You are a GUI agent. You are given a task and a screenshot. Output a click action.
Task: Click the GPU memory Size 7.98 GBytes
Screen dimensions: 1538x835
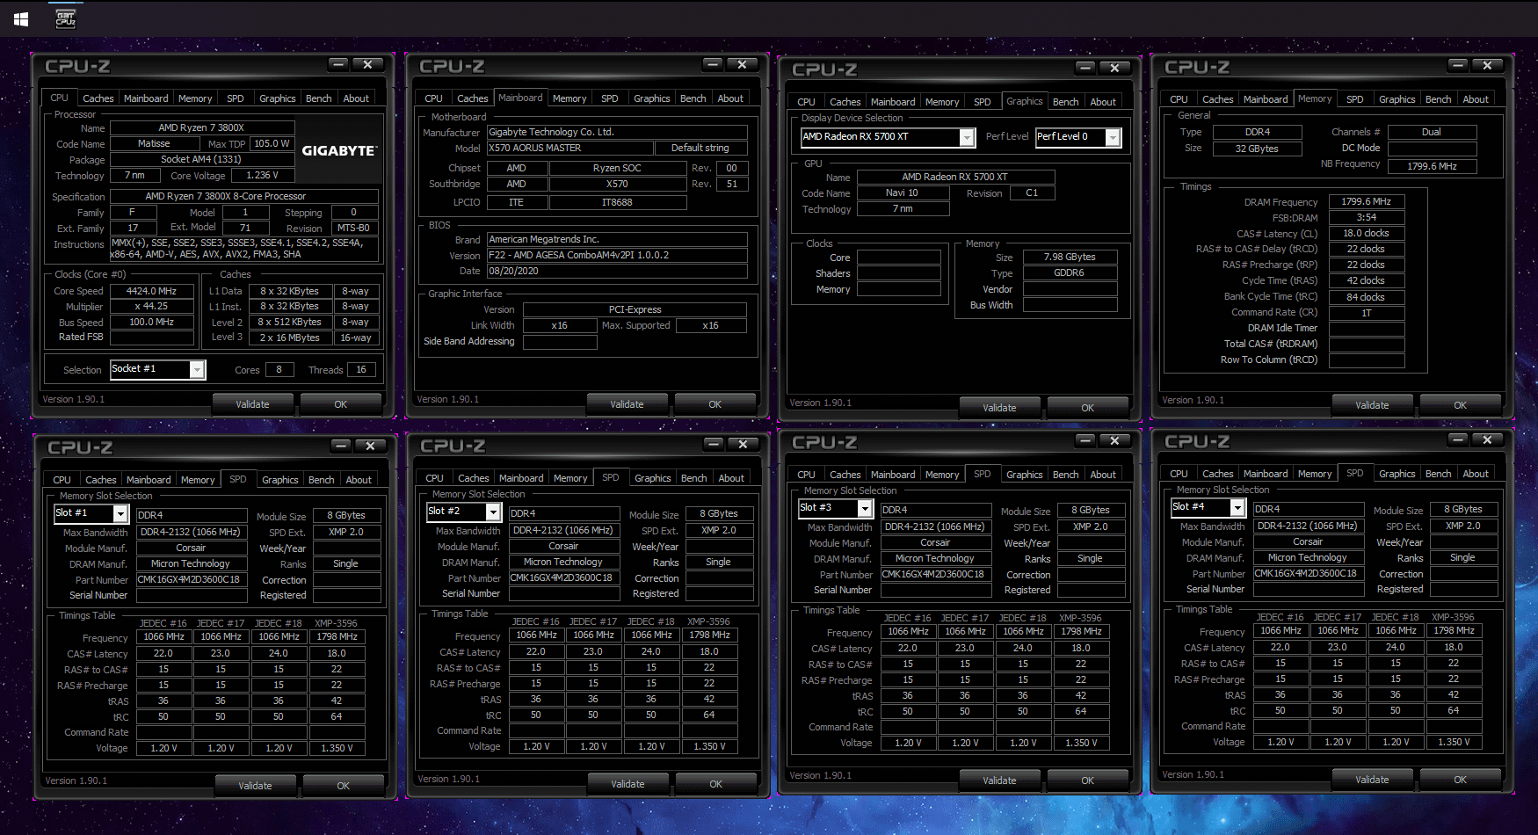[1070, 258]
